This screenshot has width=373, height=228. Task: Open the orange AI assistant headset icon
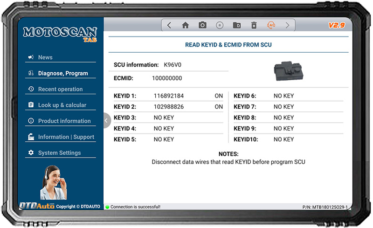pyautogui.click(x=271, y=25)
